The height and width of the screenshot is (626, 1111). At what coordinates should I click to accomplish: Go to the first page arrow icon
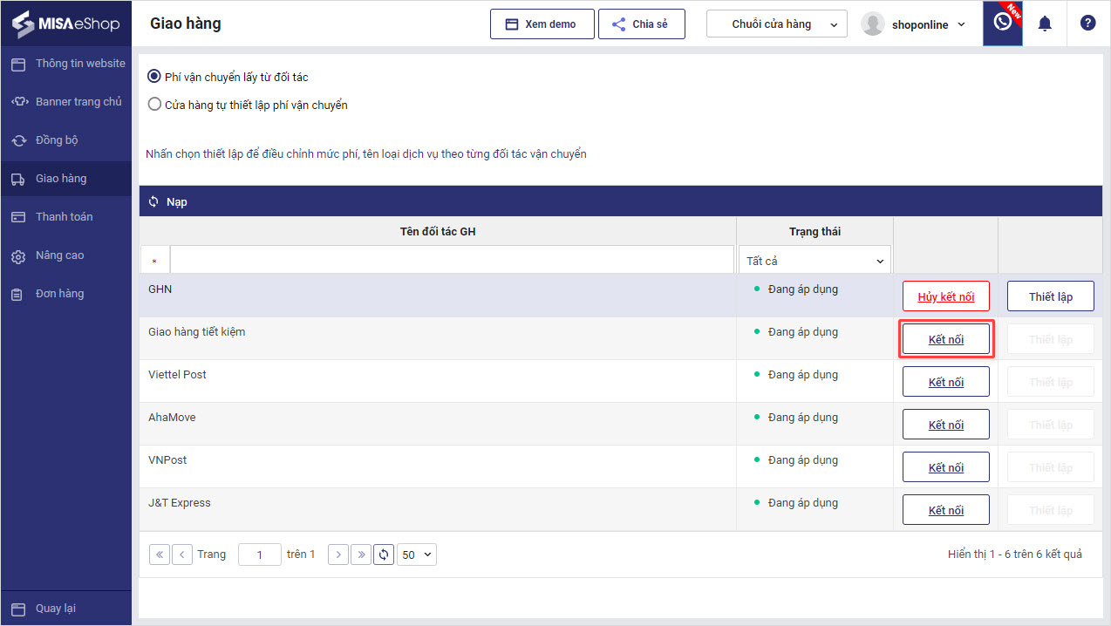(x=160, y=555)
